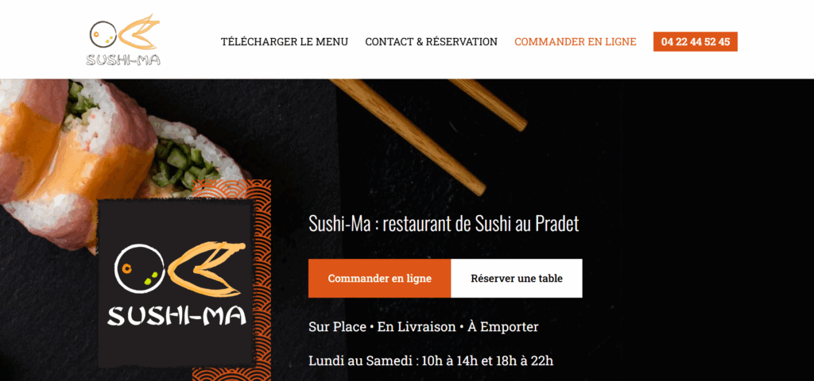Viewport: 814px width, 381px height.
Task: Select the Réserver une table button
Action: [x=517, y=279]
